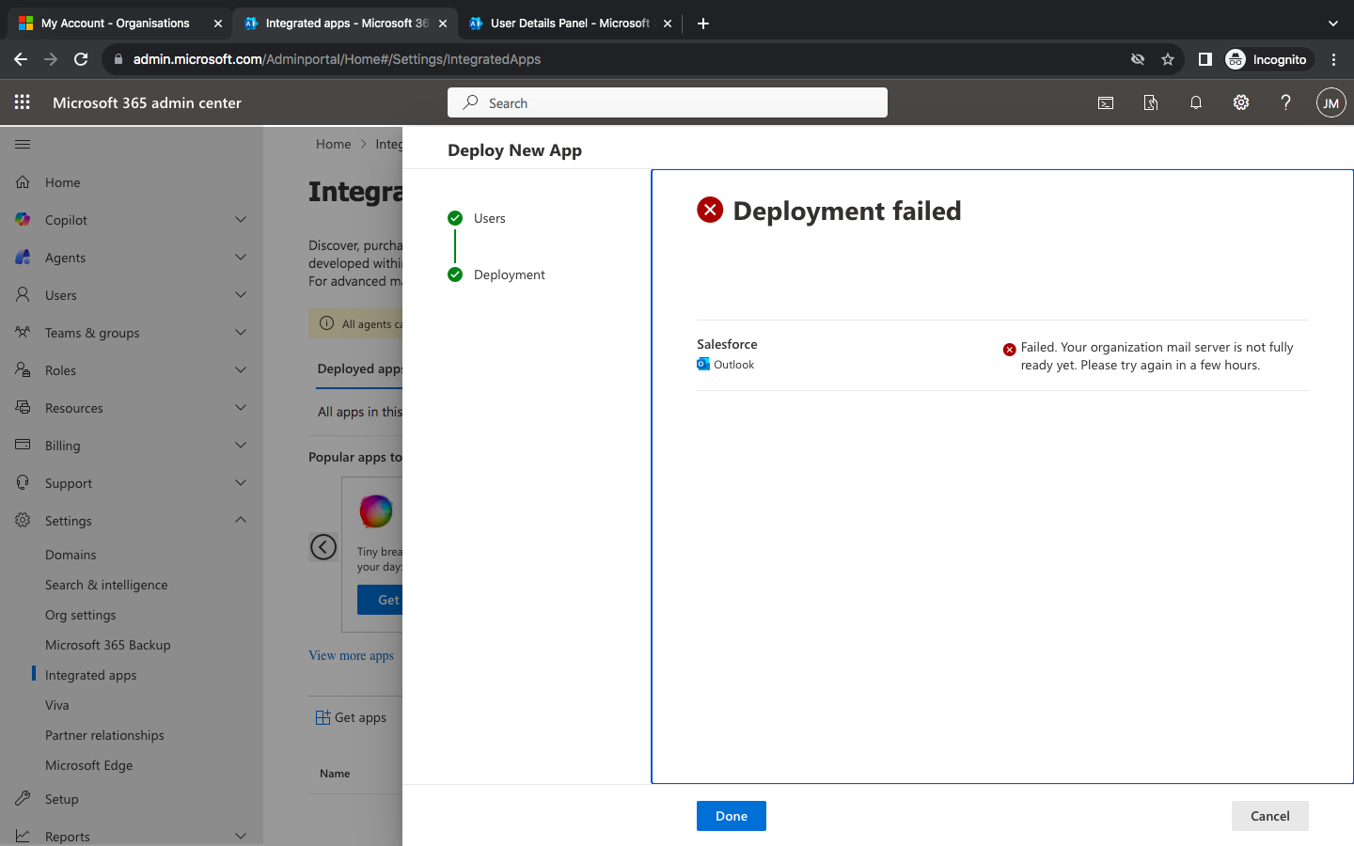Click the browser address bar URL
Viewport: 1354px width, 846px height.
pyautogui.click(x=337, y=59)
